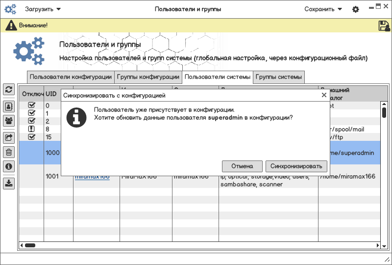
Task: Toggle the disabled checkbox for UID 15
Action: pos(32,136)
